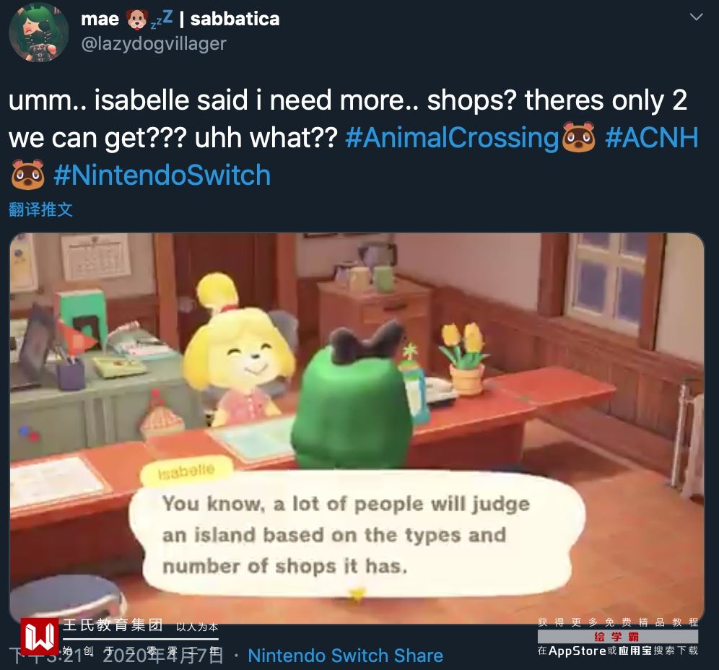Click the Tom Nook emoji after #AnimalCrossing
Viewport: 719px width, 670px height.
579,137
